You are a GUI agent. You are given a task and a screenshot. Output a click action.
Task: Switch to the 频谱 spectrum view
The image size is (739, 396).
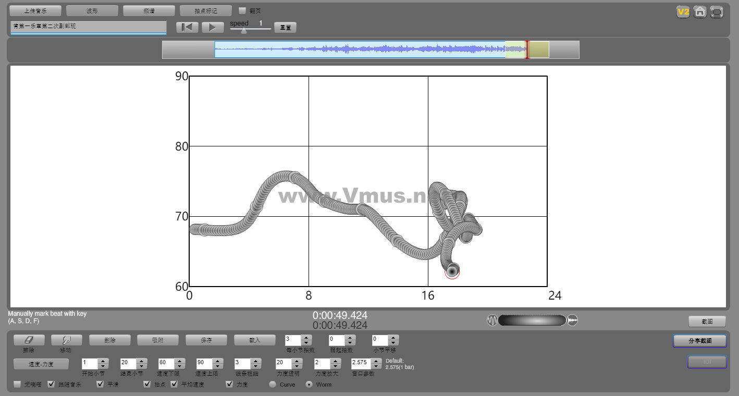149,10
